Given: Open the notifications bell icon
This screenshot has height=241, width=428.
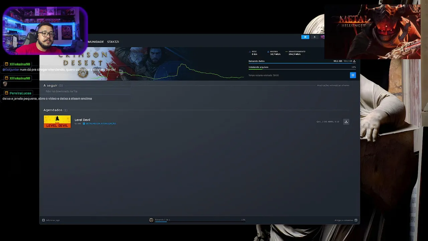Looking at the screenshot, I should click(314, 37).
